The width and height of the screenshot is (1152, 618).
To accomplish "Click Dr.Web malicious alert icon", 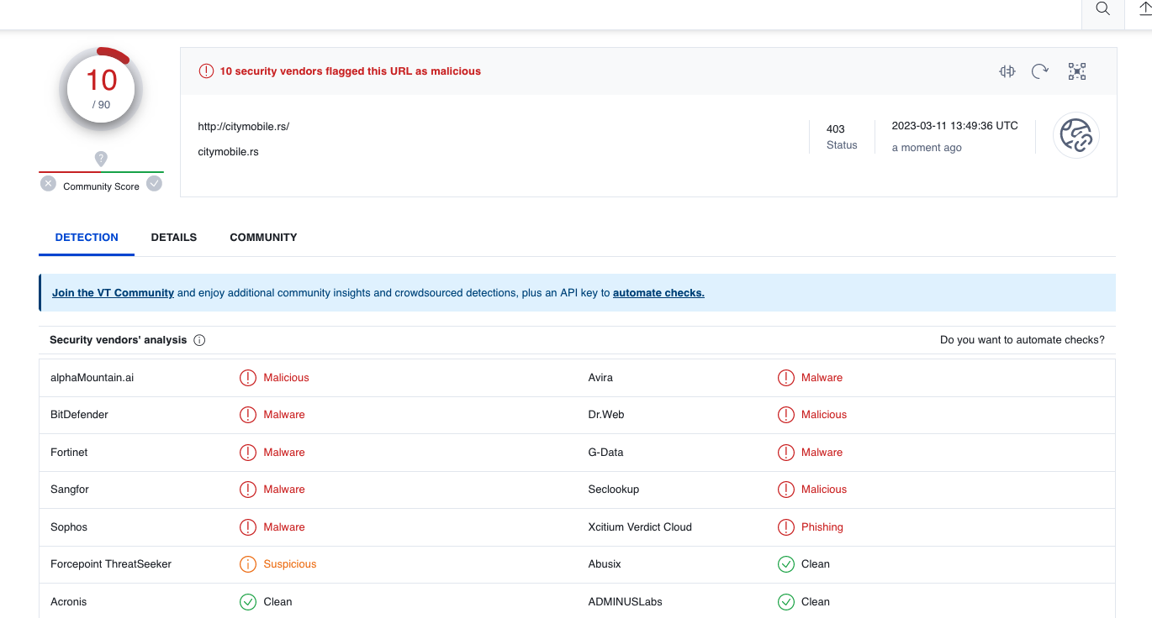I will click(x=786, y=415).
